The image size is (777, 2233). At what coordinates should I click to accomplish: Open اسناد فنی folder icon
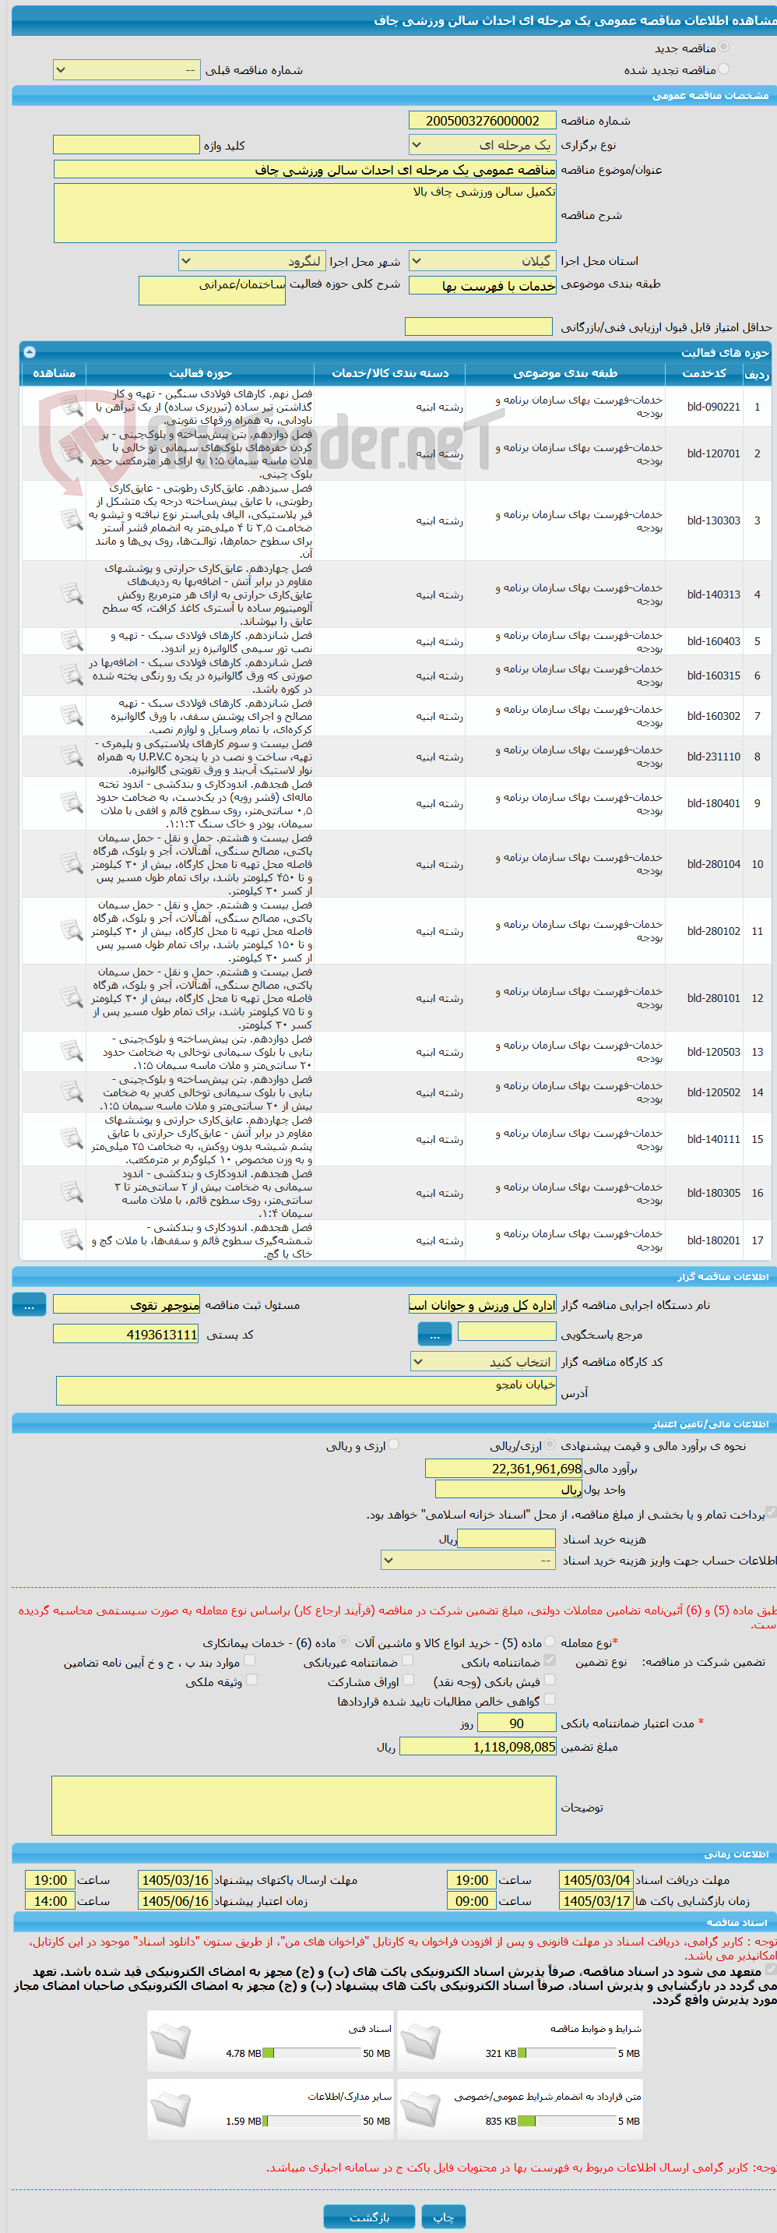171,2041
